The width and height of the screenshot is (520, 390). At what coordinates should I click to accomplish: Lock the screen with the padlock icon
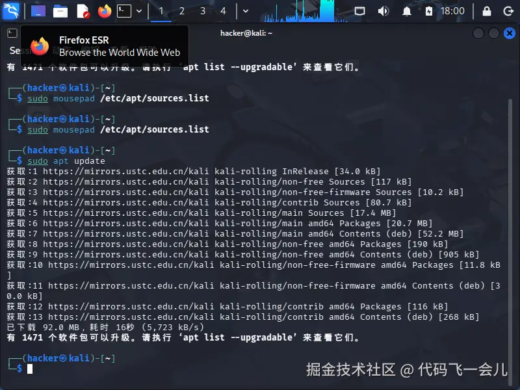coord(486,11)
